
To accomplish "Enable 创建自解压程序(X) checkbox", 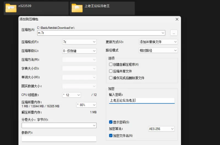I will pyautogui.click(x=111, y=65).
